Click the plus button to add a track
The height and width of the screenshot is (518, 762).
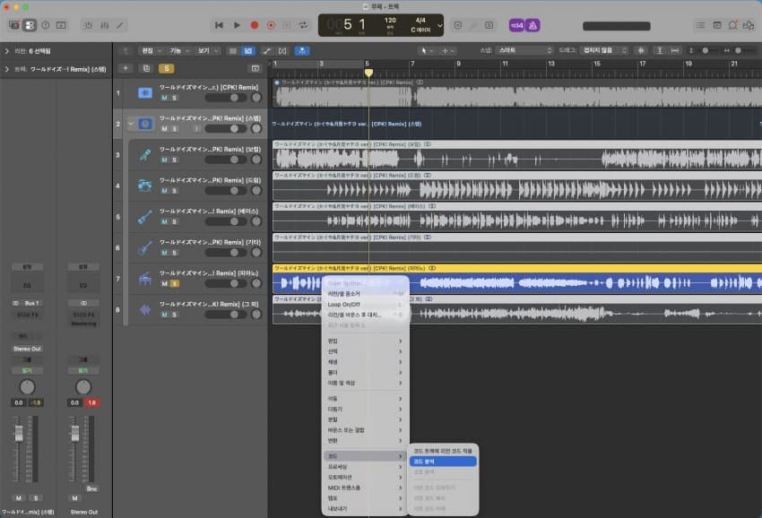point(126,68)
